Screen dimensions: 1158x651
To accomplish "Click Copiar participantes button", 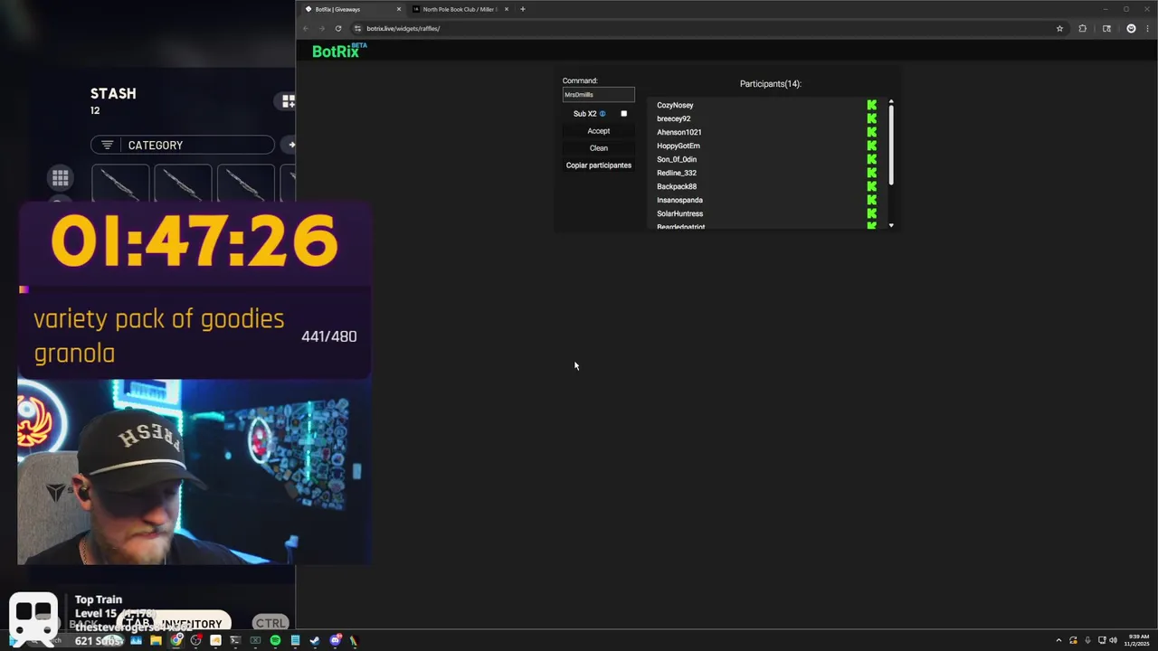I will [x=598, y=165].
